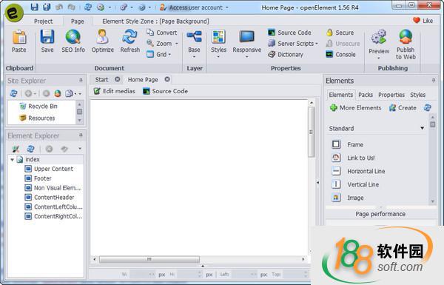This screenshot has height=285, width=444.
Task: Open the Preview dropdown
Action: pos(379,44)
